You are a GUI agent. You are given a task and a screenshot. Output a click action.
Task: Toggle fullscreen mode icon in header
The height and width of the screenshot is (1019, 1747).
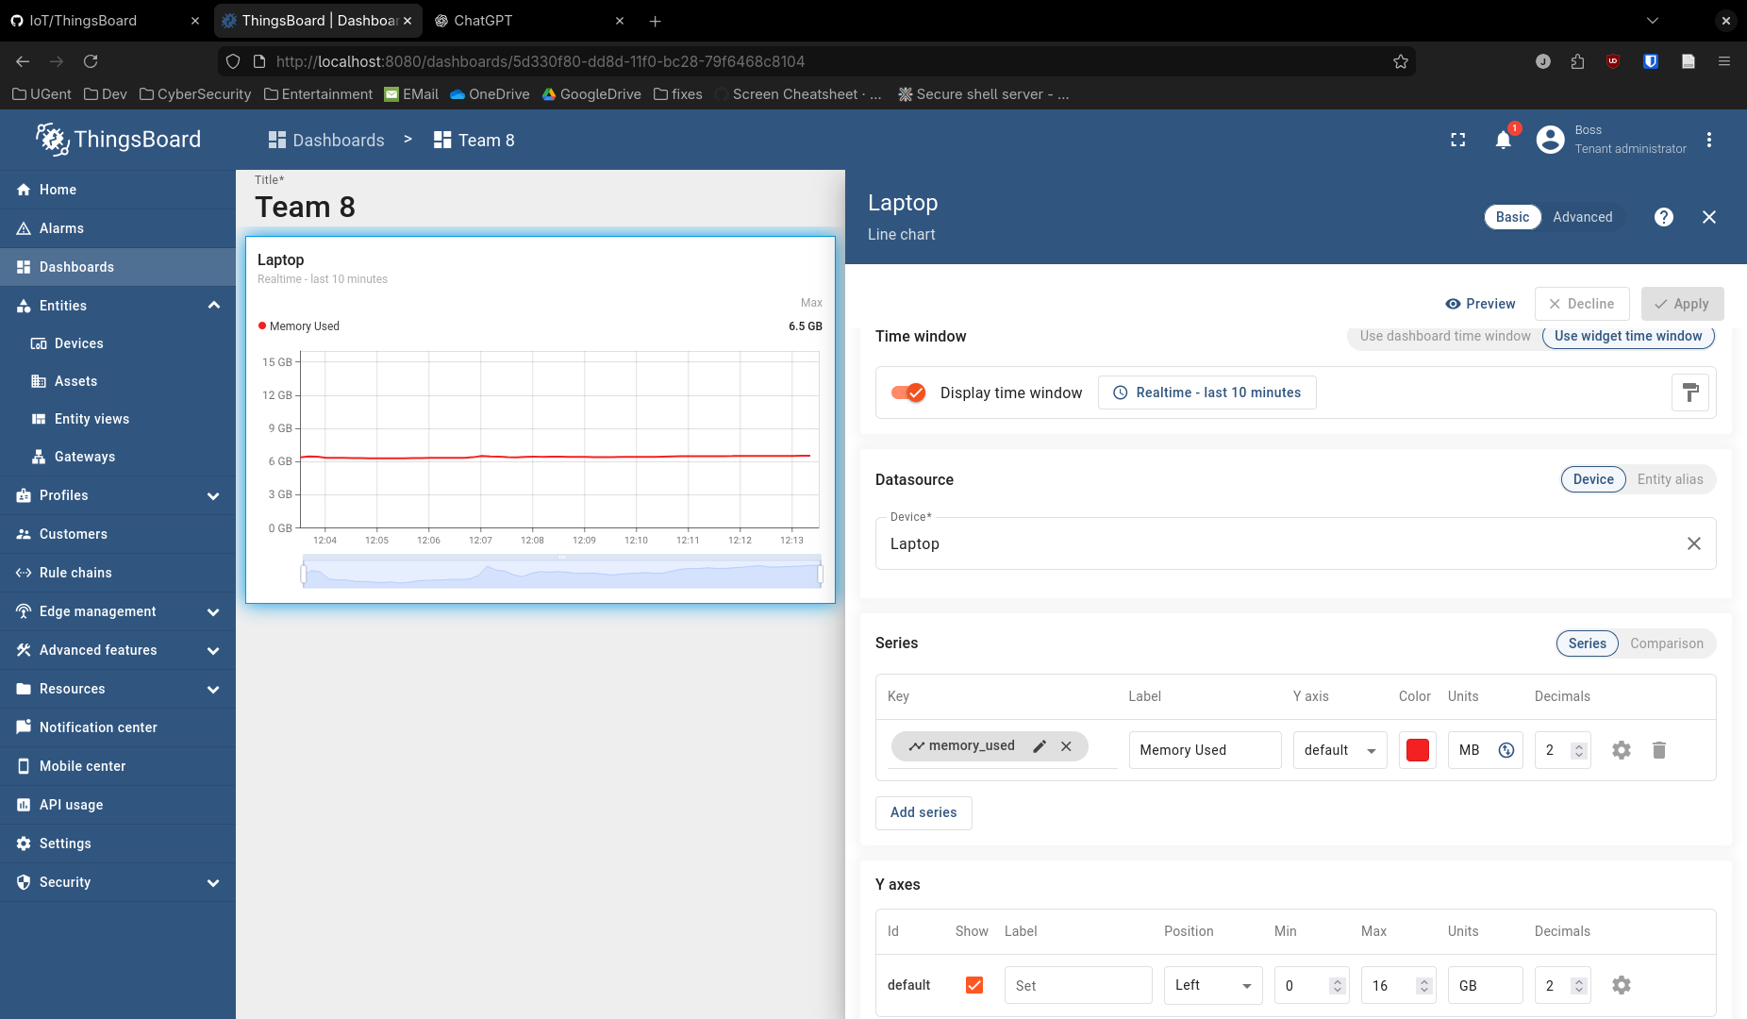click(x=1457, y=141)
